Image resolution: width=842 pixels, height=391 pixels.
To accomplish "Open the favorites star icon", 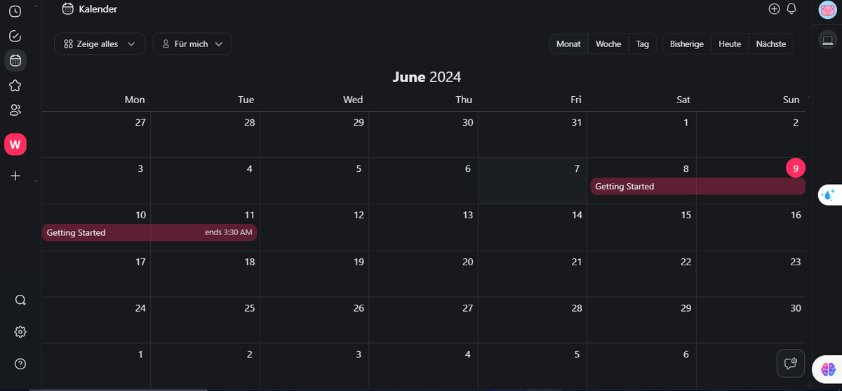I will pyautogui.click(x=15, y=86).
